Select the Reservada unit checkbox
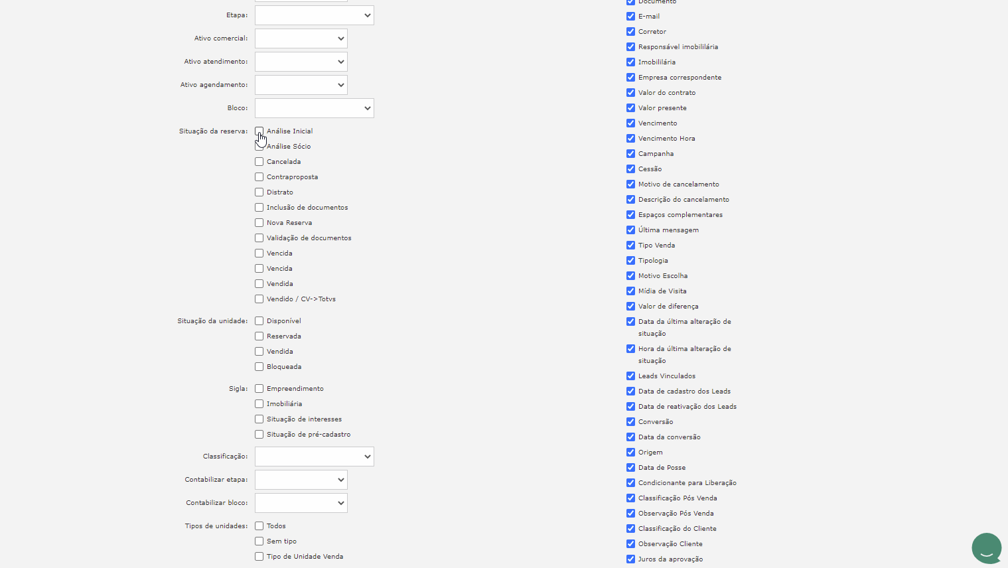Image resolution: width=1008 pixels, height=568 pixels. 259,336
